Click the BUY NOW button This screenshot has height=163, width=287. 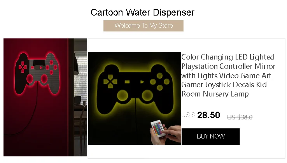(x=210, y=137)
